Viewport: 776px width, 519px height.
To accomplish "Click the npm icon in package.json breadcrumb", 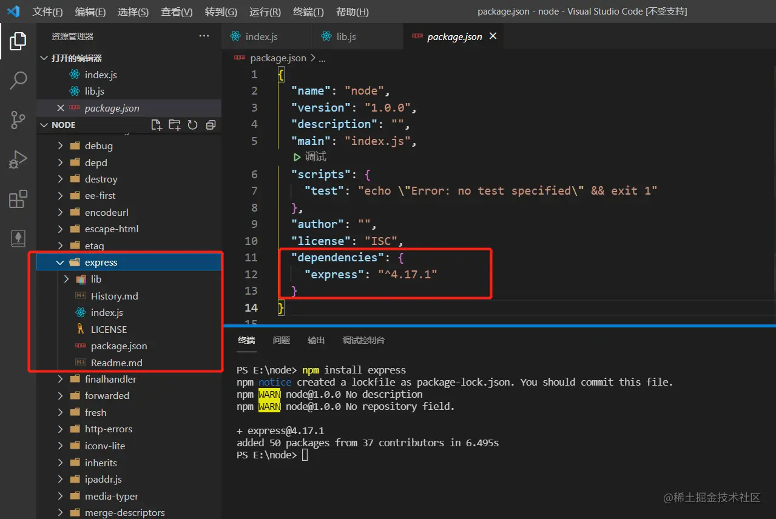I will tap(240, 58).
